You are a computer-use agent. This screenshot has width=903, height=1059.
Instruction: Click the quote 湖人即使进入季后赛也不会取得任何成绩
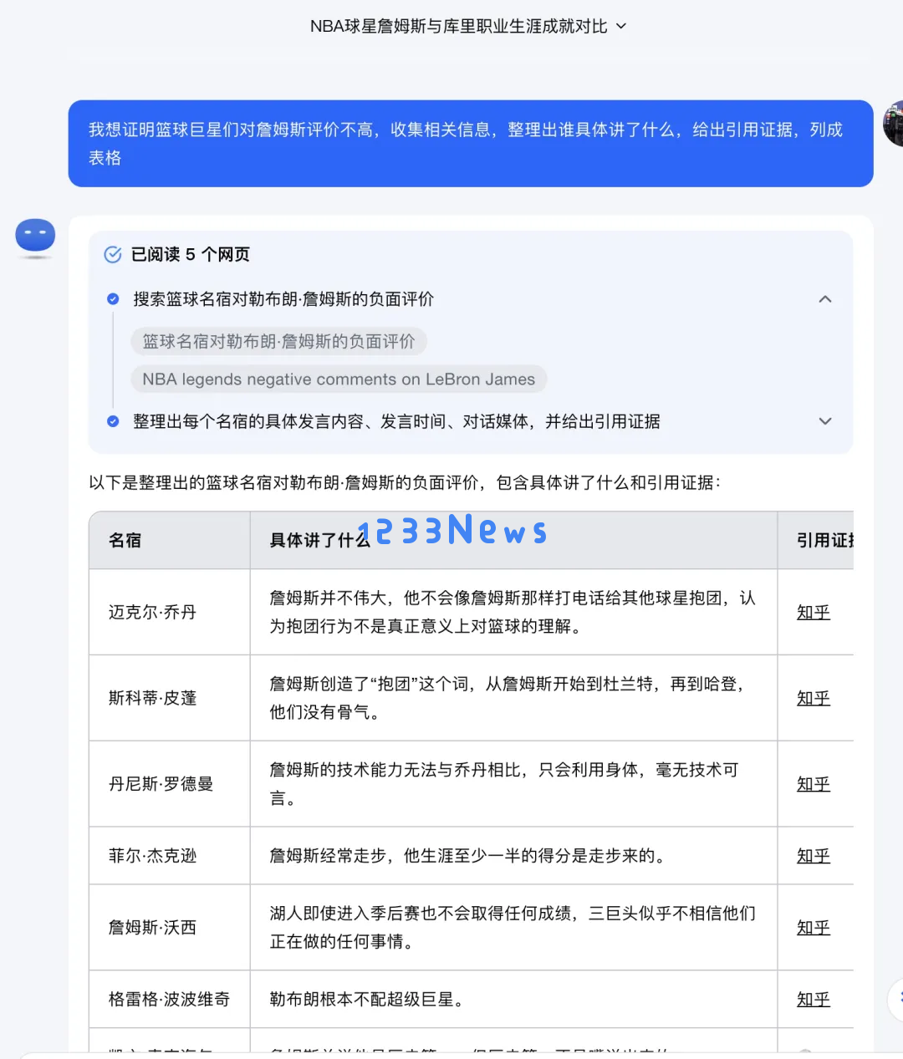click(x=513, y=928)
